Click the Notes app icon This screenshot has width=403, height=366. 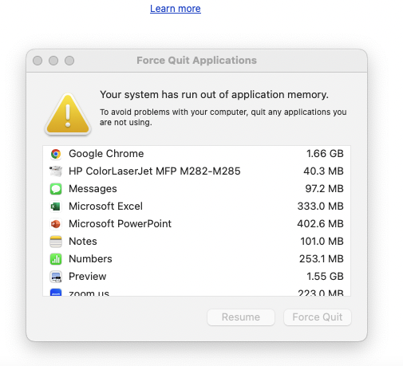tap(56, 242)
